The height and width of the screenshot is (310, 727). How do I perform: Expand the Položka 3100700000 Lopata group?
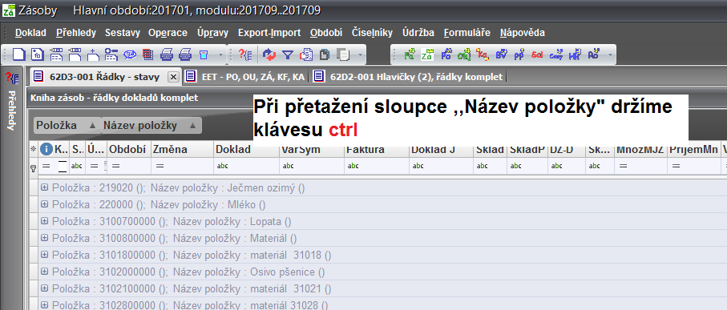pos(45,220)
